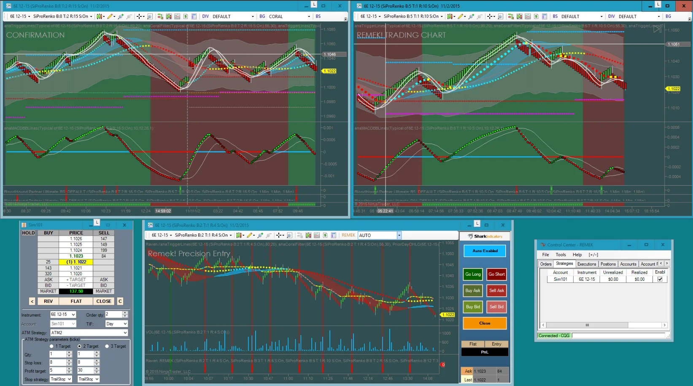
Task: Open File menu in Control Center
Action: pos(545,255)
